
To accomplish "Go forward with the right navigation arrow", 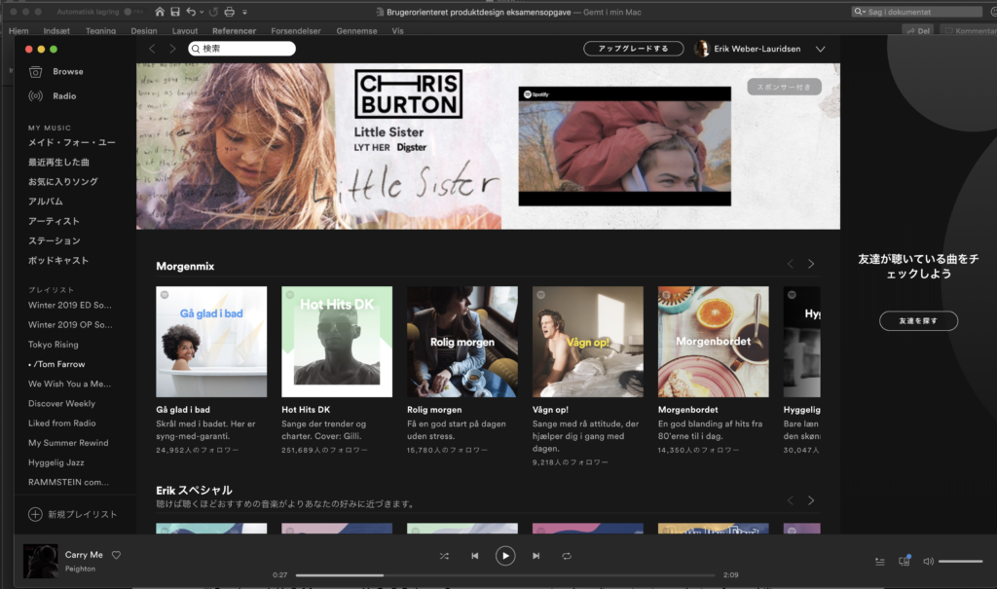I will coord(172,49).
